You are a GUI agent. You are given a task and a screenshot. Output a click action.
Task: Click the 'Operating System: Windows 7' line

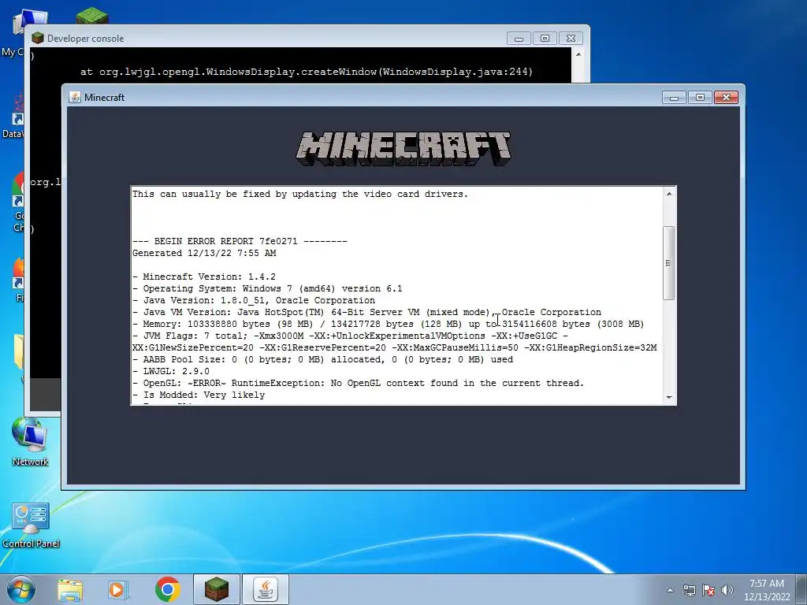(x=267, y=288)
